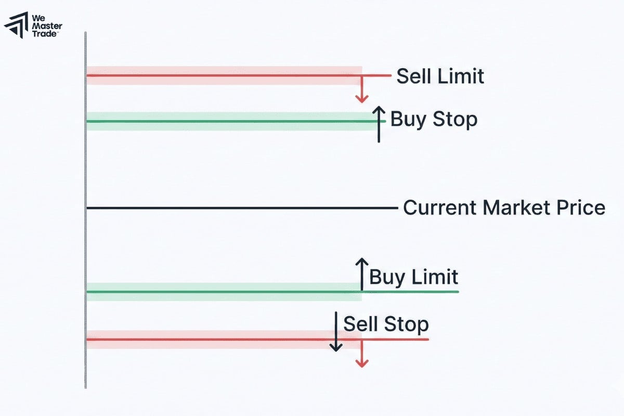Viewport: 624px width, 416px height.
Task: Click the red line under Sell Stop text
Action: [395, 340]
